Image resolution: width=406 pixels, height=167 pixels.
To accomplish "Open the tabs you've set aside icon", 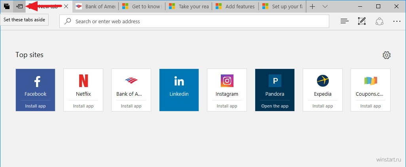I will click(6, 6).
